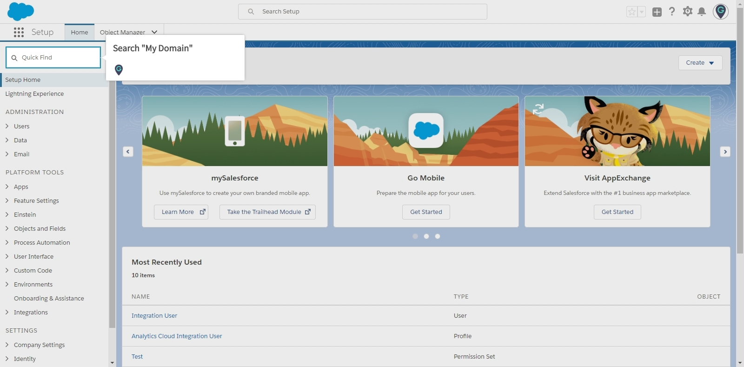
Task: Select the third carousel page dot
Action: point(438,236)
